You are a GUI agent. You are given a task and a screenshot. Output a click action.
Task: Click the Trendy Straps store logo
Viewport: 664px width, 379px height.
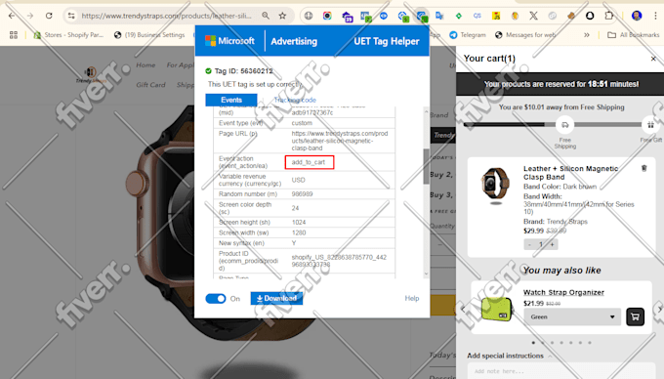point(91,74)
